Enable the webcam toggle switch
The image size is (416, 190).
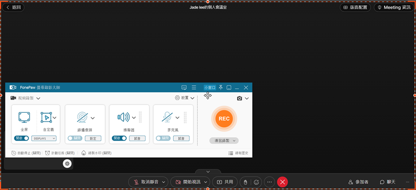[75, 138]
